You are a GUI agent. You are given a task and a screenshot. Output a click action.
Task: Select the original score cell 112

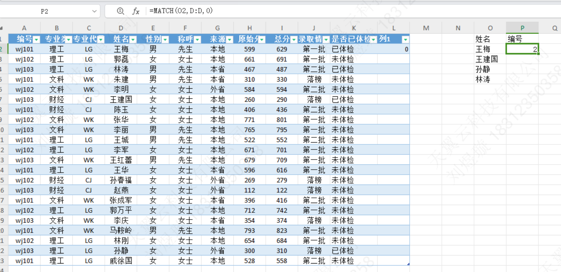250,190
